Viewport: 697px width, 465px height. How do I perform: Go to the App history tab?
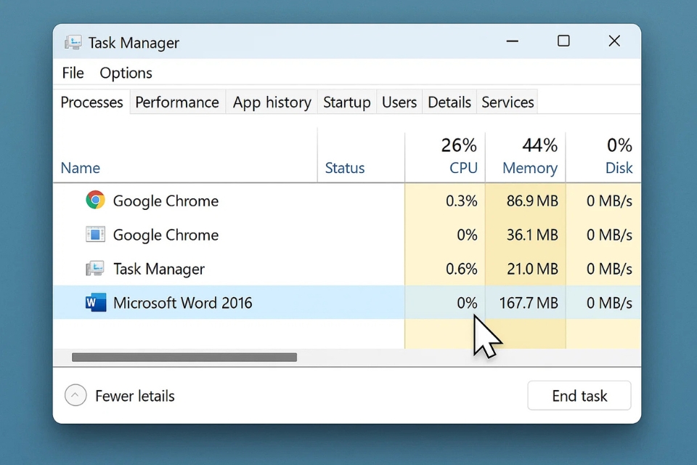(x=272, y=102)
